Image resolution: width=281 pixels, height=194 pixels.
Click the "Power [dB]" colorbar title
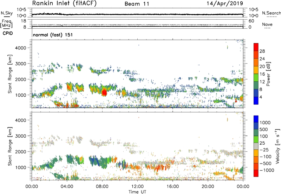pyautogui.click(x=268, y=74)
